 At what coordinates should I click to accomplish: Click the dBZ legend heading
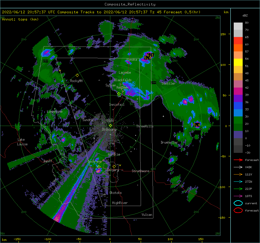point(245,16)
